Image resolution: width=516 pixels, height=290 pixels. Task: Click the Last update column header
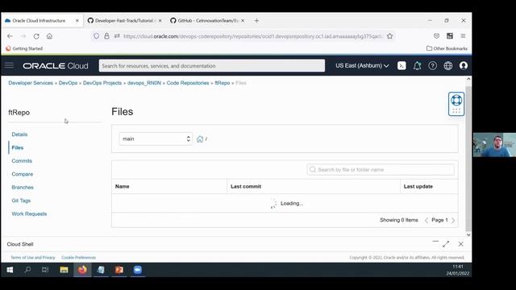click(418, 186)
